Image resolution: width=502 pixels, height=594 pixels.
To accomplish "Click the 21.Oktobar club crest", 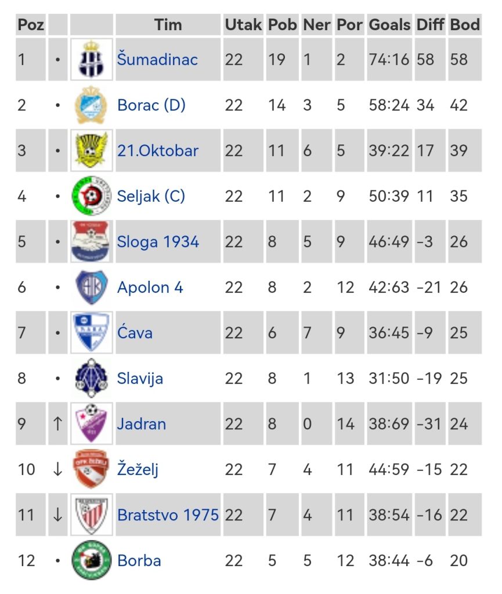I will coord(92,150).
